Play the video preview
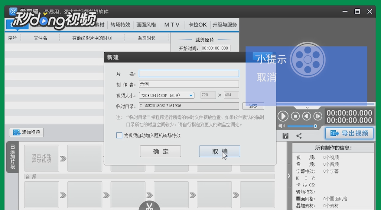Image resolution: width=381 pixels, height=210 pixels. tap(283, 116)
